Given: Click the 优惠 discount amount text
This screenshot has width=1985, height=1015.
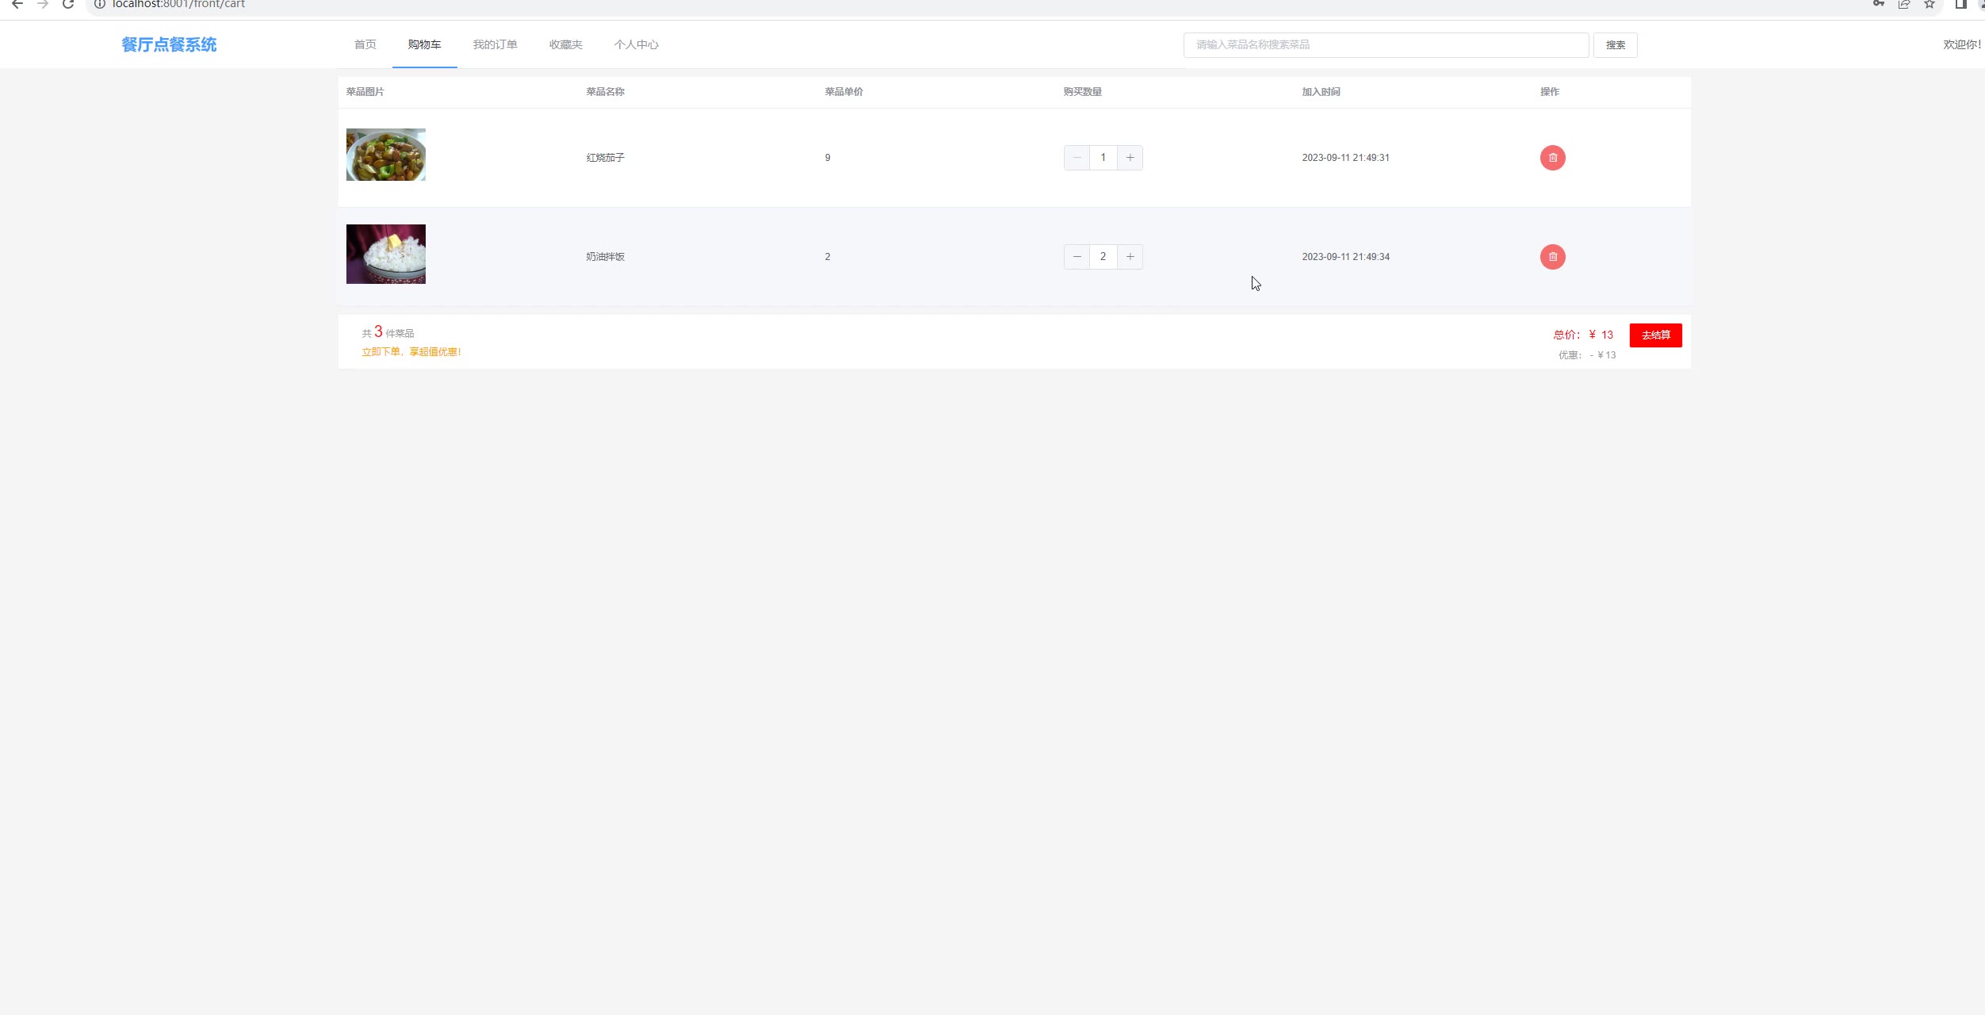Looking at the screenshot, I should click(1587, 355).
